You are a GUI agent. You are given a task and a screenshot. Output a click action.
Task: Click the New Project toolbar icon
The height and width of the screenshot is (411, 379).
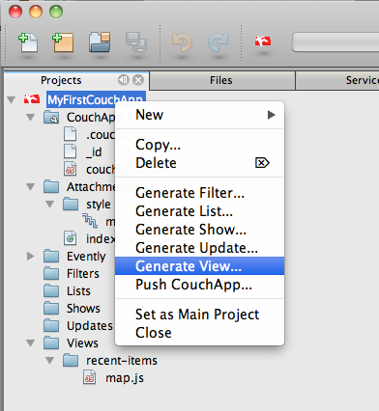pyautogui.click(x=63, y=42)
